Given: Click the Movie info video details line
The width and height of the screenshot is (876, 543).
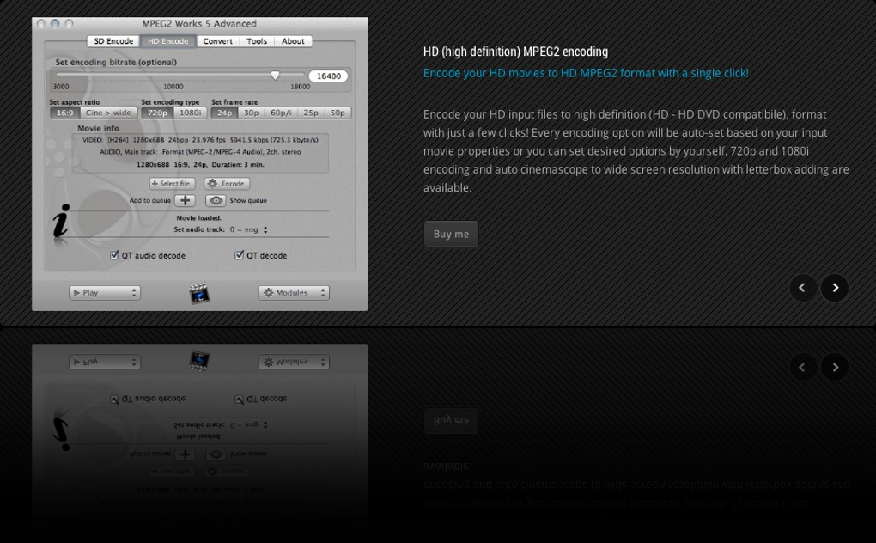Looking at the screenshot, I should [200, 140].
